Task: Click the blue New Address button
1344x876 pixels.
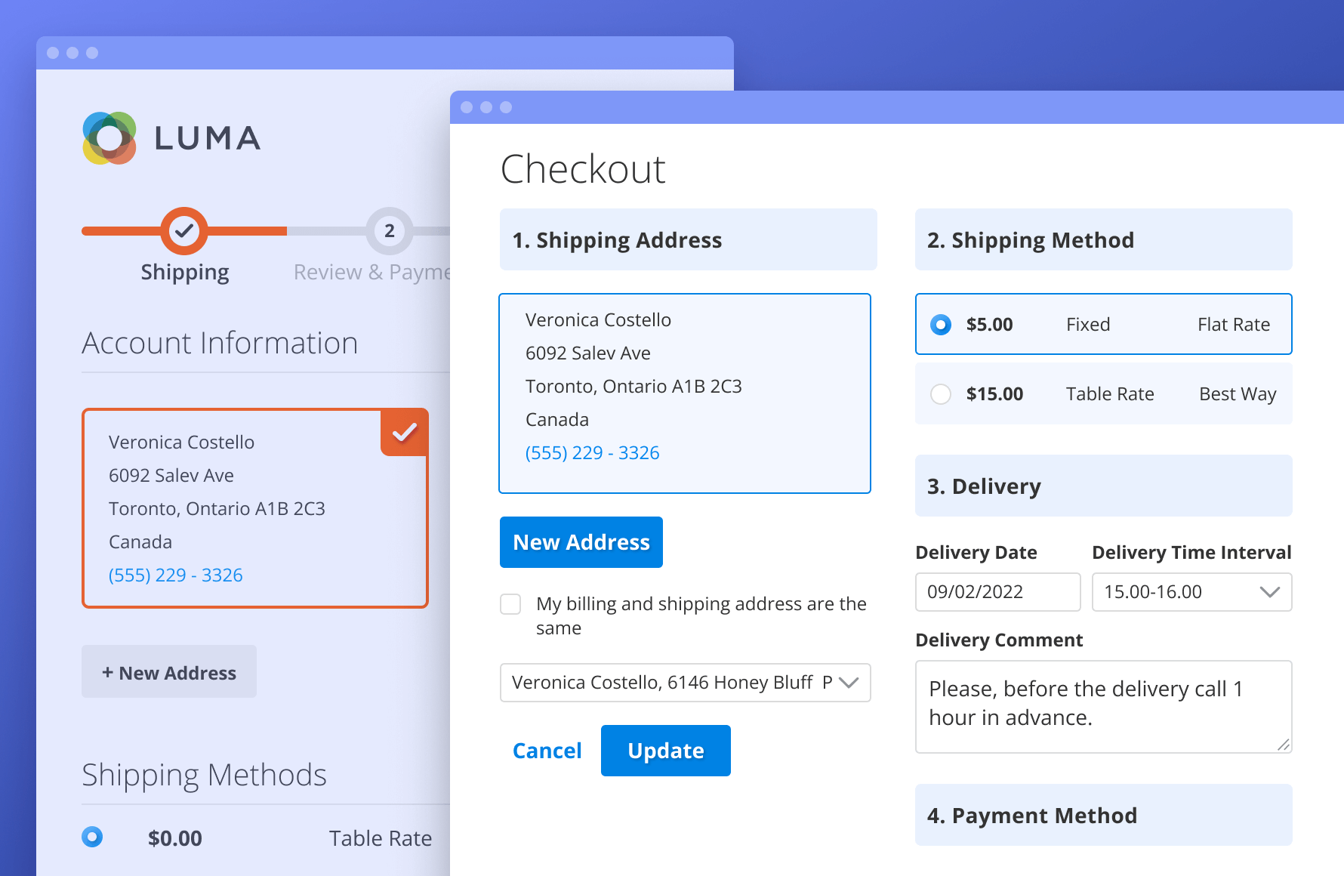Action: click(x=581, y=542)
